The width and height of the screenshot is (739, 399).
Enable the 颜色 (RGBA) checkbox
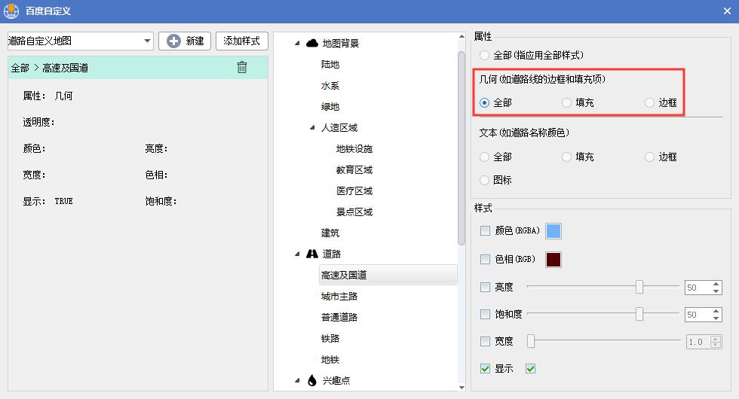point(485,230)
